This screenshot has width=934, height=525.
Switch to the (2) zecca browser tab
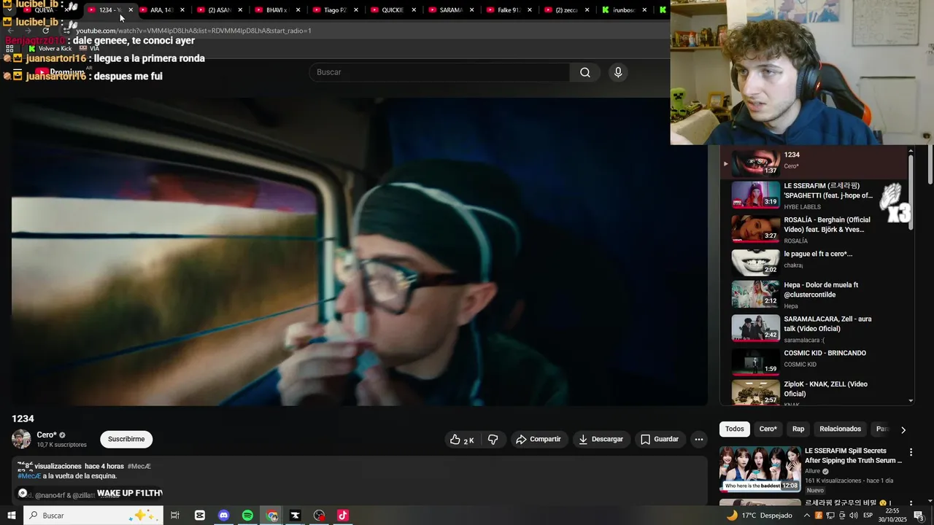pyautogui.click(x=566, y=10)
